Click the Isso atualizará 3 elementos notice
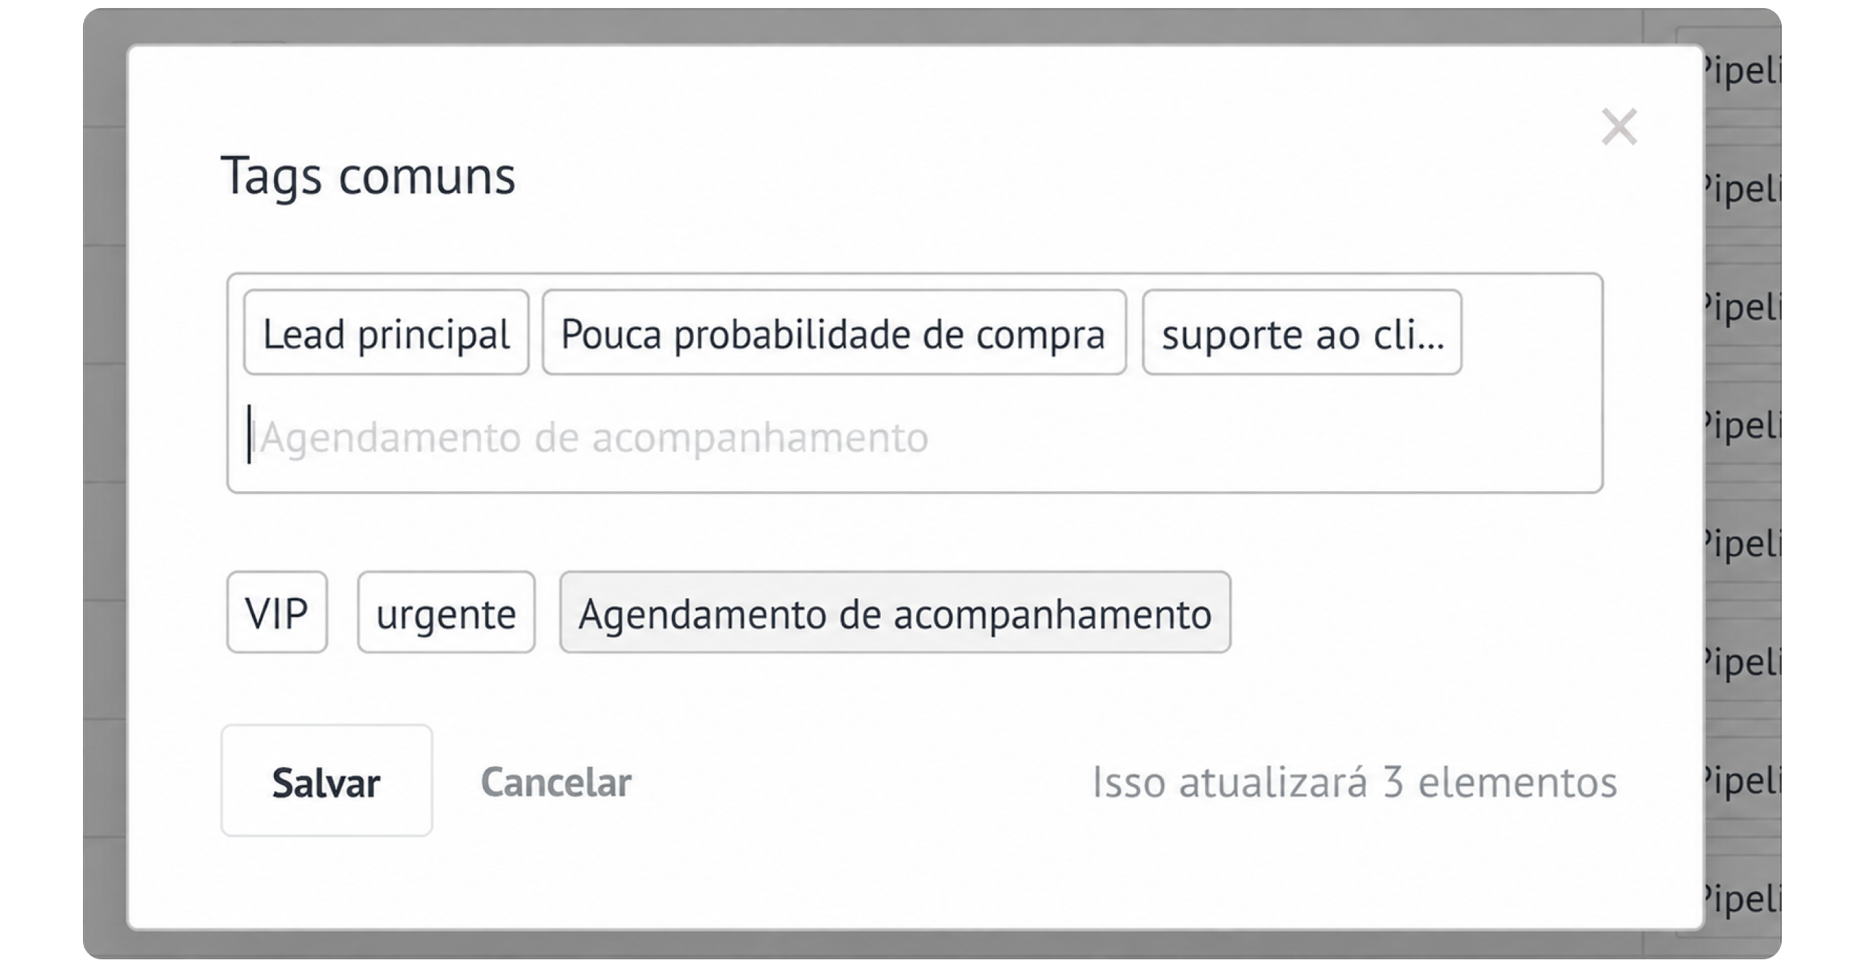The height and width of the screenshot is (970, 1862). tap(1354, 781)
